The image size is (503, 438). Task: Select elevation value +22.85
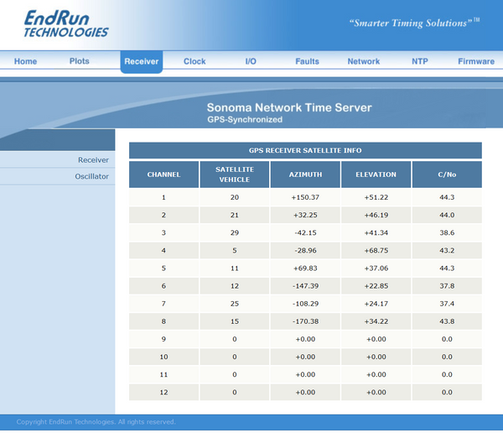click(376, 286)
